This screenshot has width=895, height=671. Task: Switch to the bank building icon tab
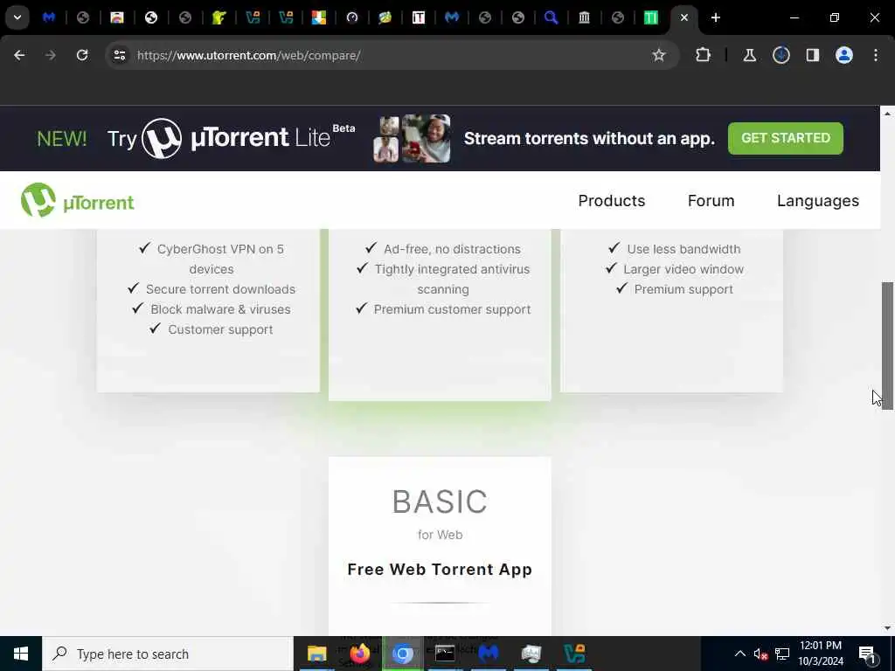coord(584,17)
